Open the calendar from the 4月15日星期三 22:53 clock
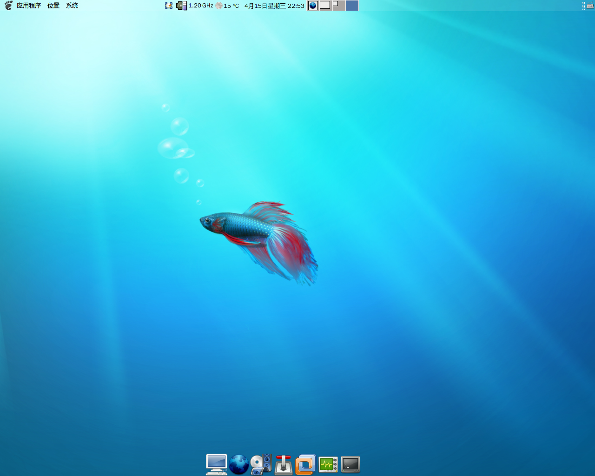The image size is (595, 476). [274, 6]
